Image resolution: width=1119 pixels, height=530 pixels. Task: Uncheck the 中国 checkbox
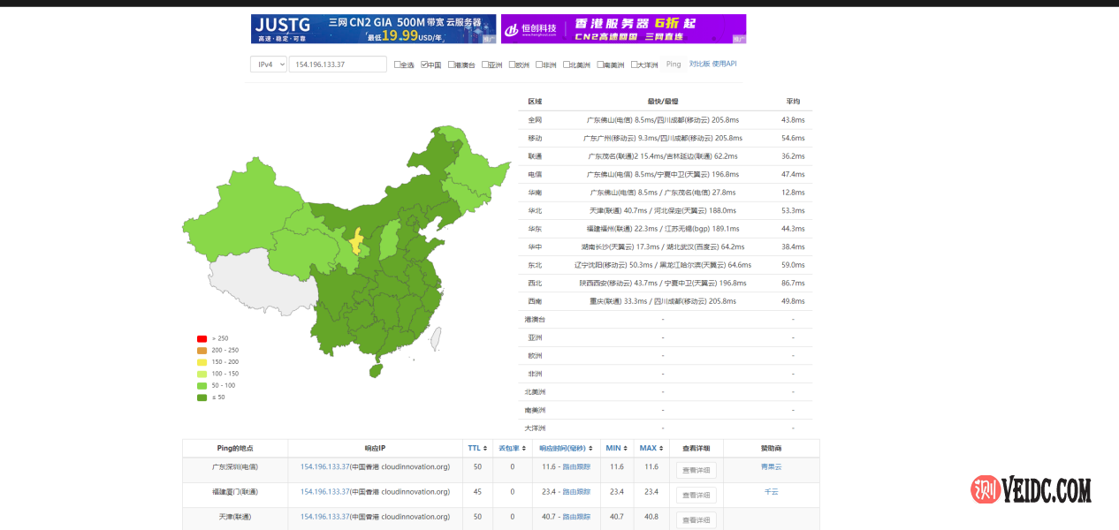click(x=424, y=64)
